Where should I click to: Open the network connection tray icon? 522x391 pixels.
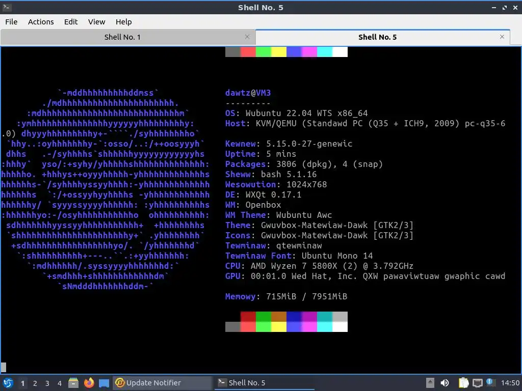pyautogui.click(x=477, y=383)
